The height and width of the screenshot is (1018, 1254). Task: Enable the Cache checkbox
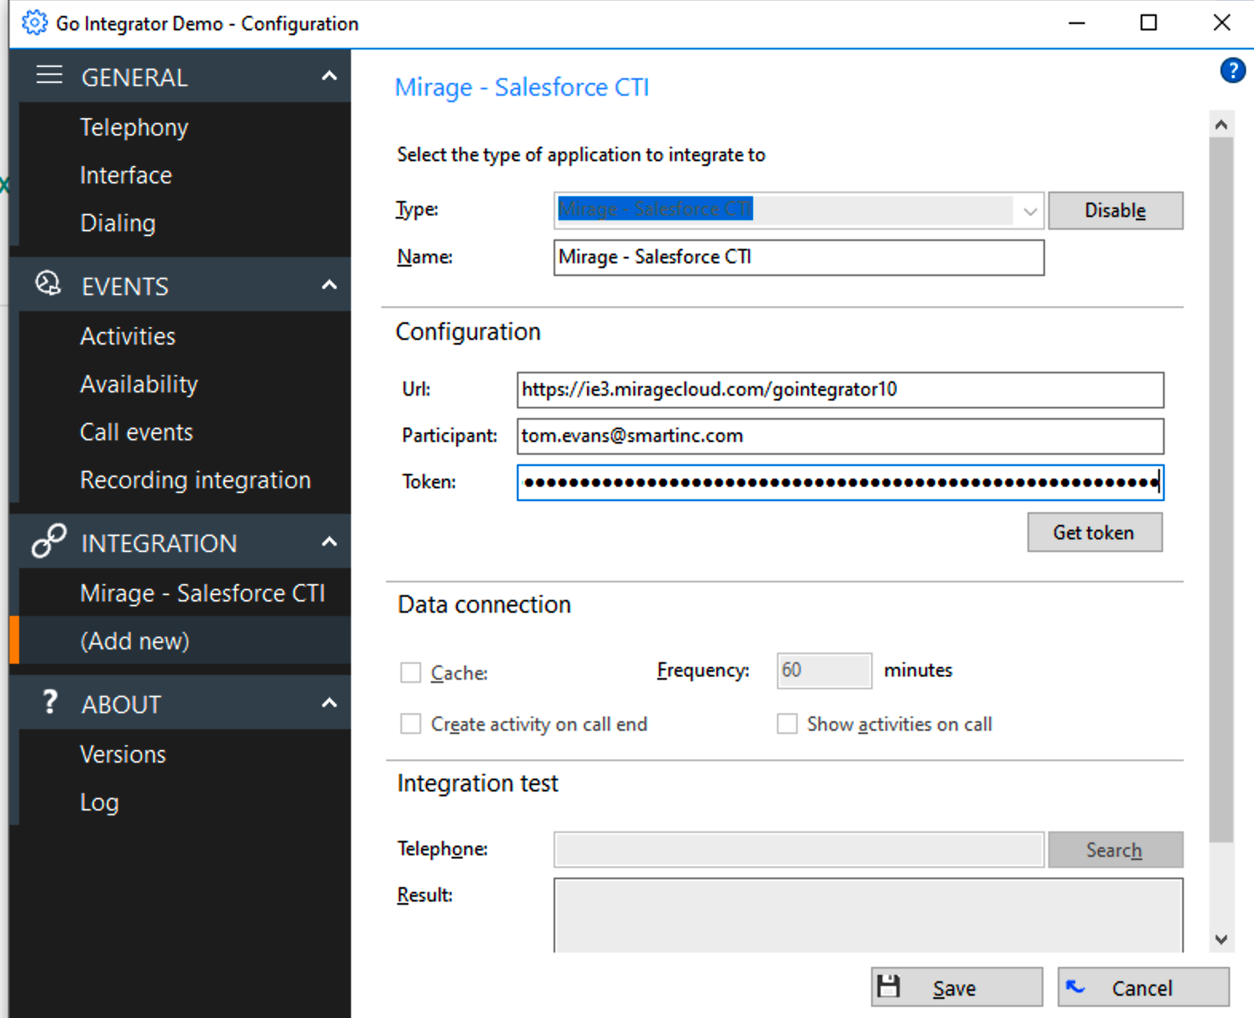pyautogui.click(x=411, y=673)
